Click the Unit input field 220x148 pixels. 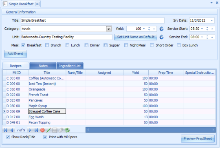(66, 37)
